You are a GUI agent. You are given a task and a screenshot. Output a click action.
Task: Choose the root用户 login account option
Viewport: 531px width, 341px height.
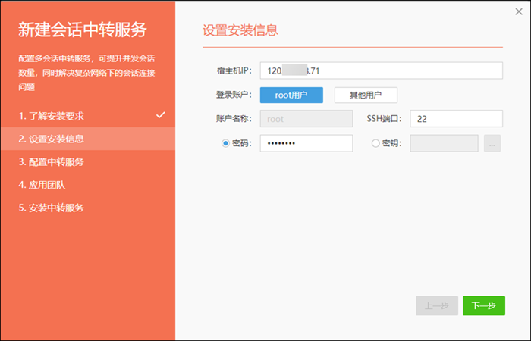[291, 95]
